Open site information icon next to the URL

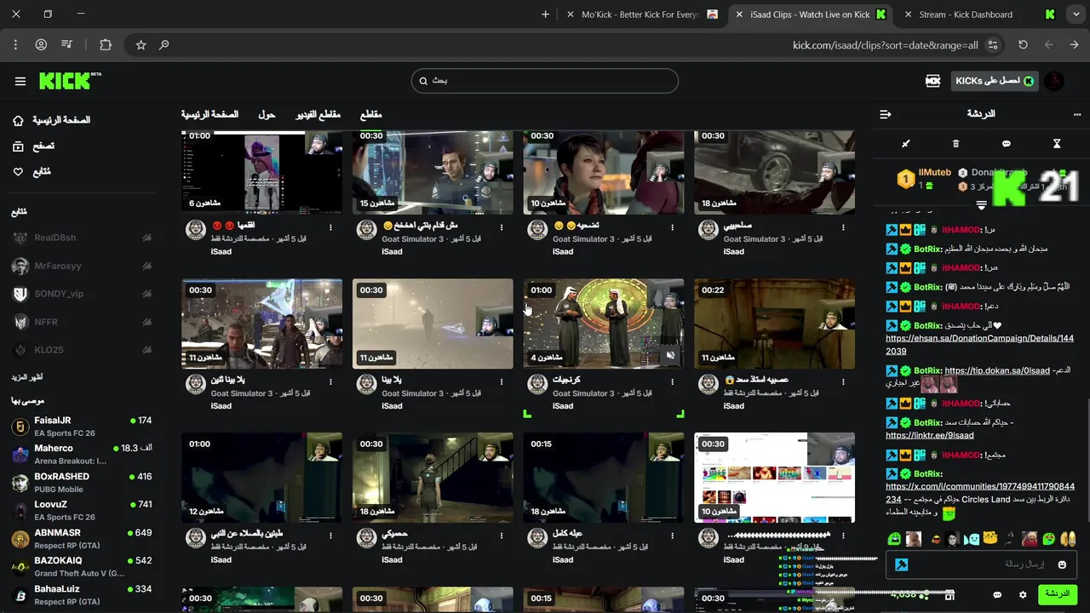[x=993, y=44]
